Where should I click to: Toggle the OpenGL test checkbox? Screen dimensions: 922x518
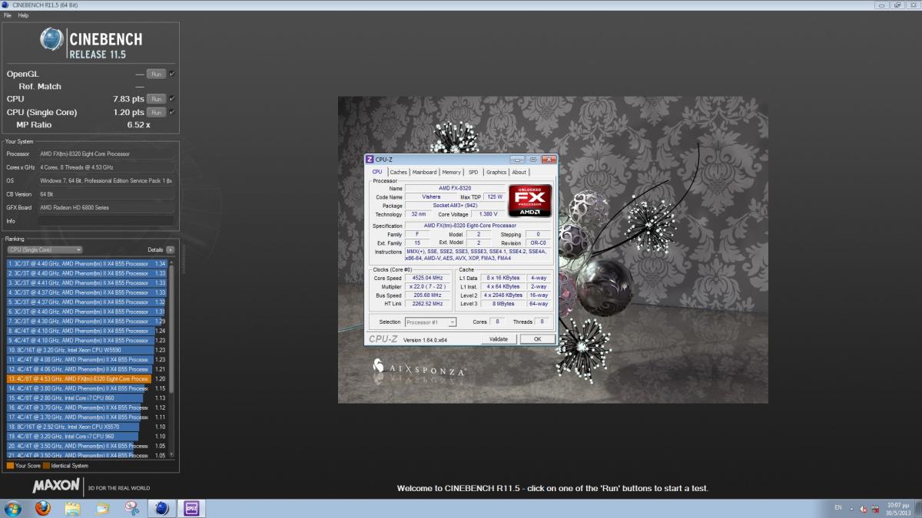click(172, 74)
